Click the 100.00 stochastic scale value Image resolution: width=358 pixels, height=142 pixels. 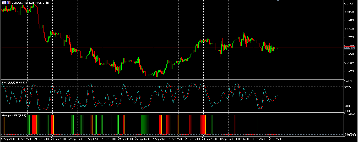coord(349,82)
